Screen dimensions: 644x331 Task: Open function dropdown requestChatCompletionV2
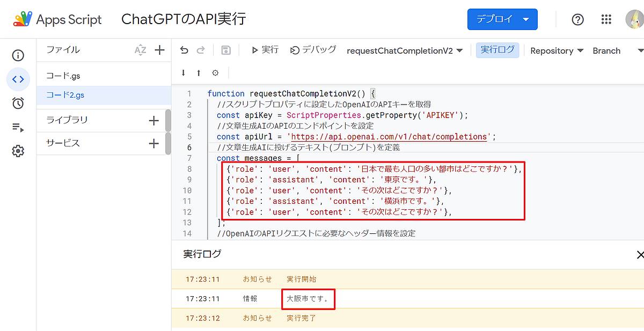pyautogui.click(x=405, y=50)
